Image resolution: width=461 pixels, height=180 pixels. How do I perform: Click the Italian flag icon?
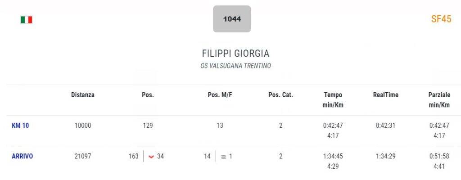(26, 20)
